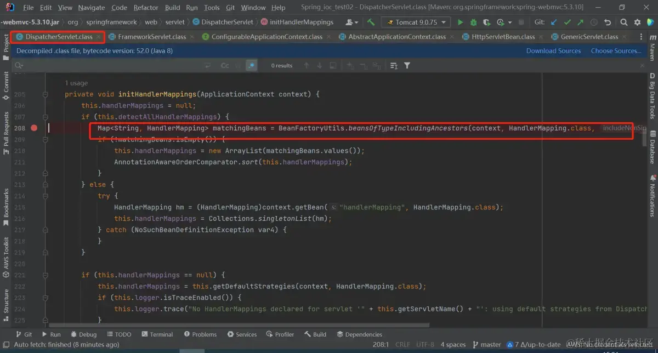Screen dimensions: 658x353
Task: Build project with the green hammer icon
Action: (x=371, y=22)
